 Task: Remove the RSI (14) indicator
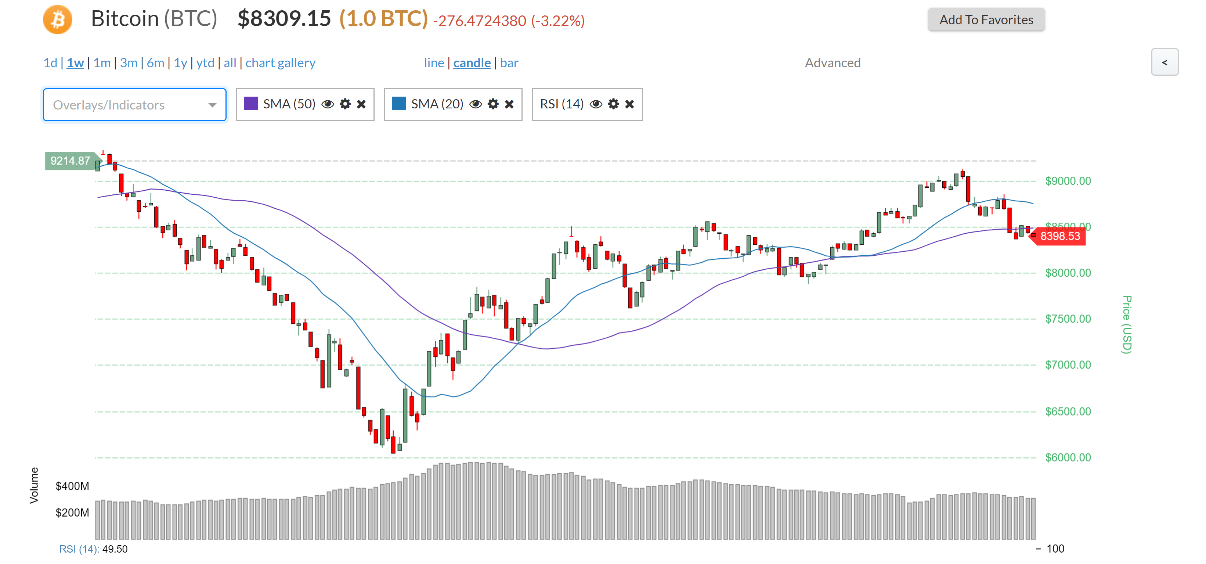(629, 104)
